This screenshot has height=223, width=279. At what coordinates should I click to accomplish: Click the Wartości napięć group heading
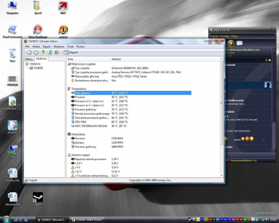coord(79,155)
